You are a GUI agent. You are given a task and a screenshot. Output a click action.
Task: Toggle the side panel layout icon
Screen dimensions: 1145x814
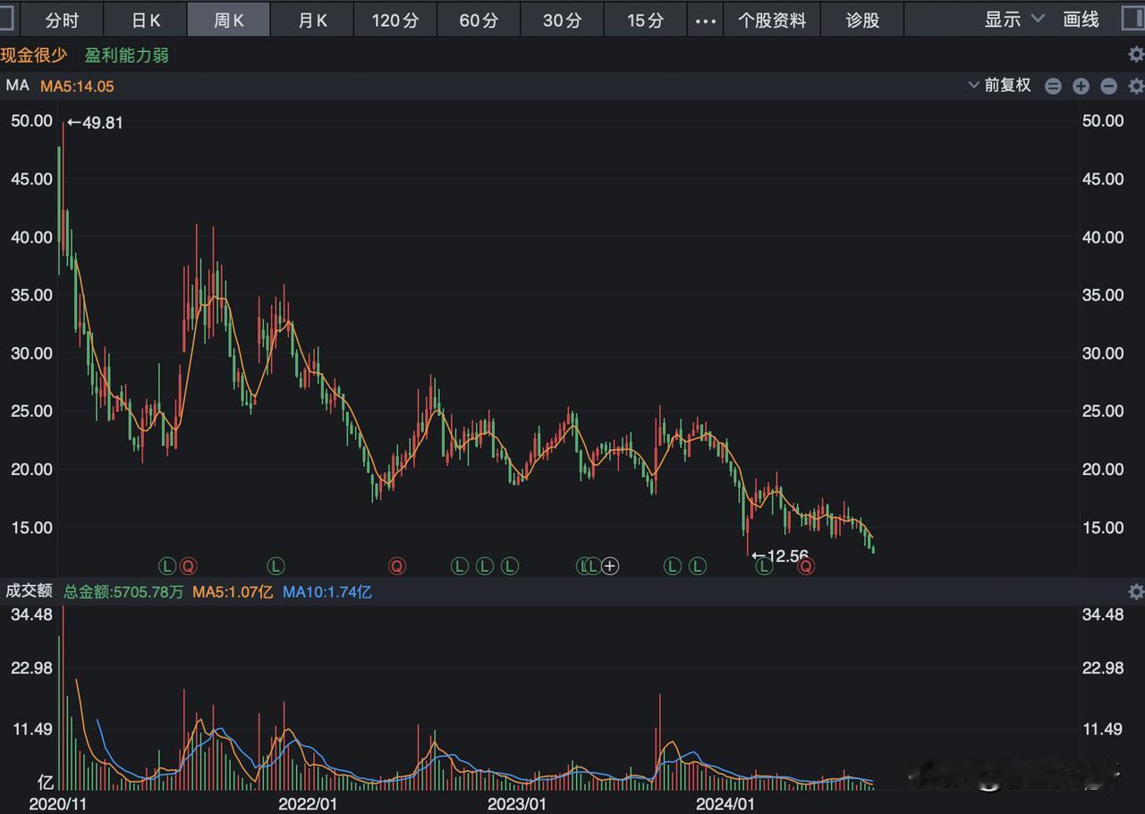[x=1133, y=20]
